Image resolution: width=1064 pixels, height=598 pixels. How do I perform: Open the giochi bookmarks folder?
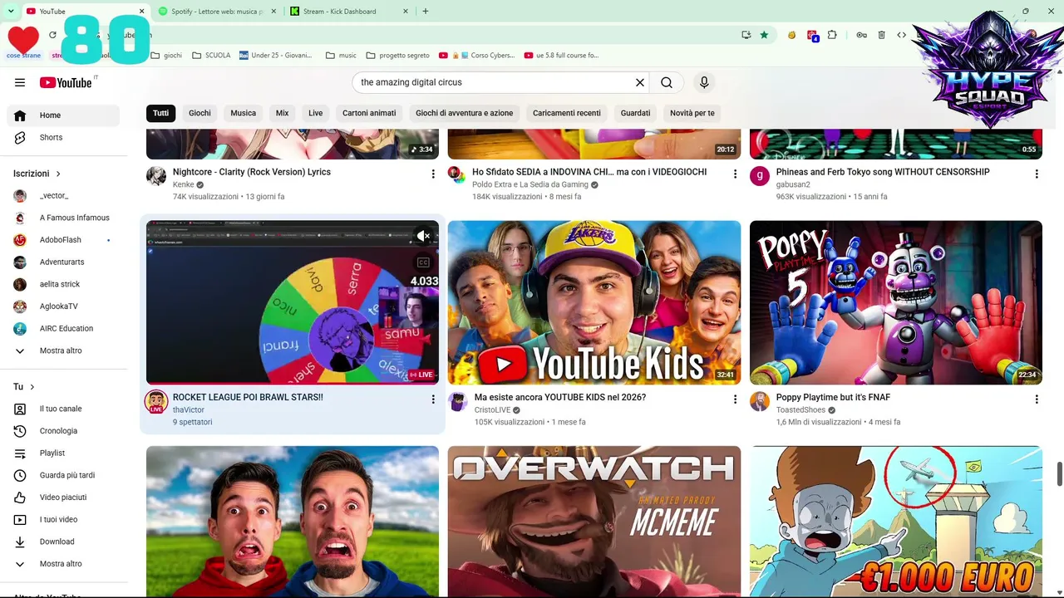166,56
